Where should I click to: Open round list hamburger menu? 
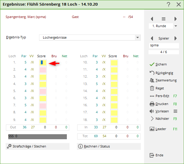pyautogui.click(x=164, y=19)
